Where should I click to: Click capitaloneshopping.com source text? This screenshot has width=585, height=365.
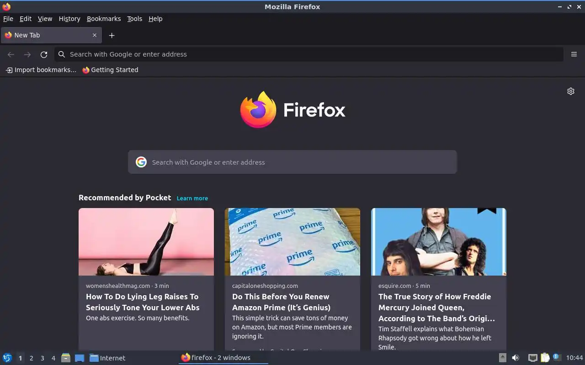(265, 286)
